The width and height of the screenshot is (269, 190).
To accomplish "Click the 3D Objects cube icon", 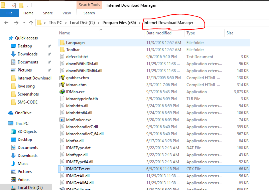I will 13,132.
